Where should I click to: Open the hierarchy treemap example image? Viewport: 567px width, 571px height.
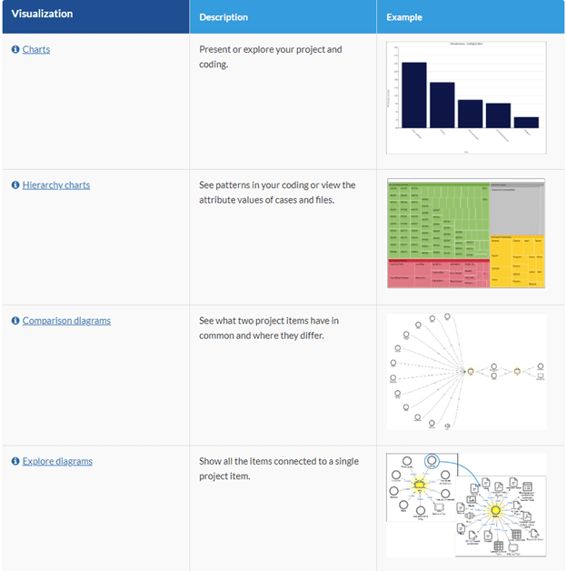point(466,234)
